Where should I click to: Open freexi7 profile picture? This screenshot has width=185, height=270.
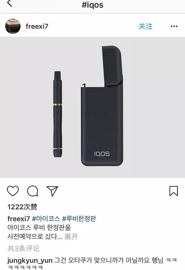point(13,26)
